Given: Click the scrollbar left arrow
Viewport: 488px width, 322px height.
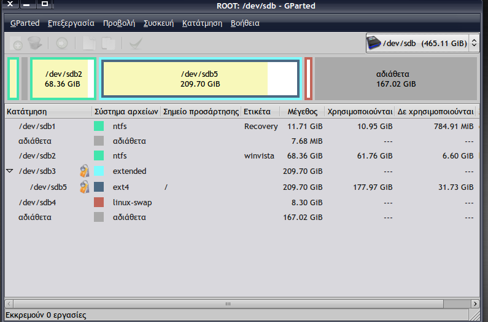Looking at the screenshot, I should (9, 304).
